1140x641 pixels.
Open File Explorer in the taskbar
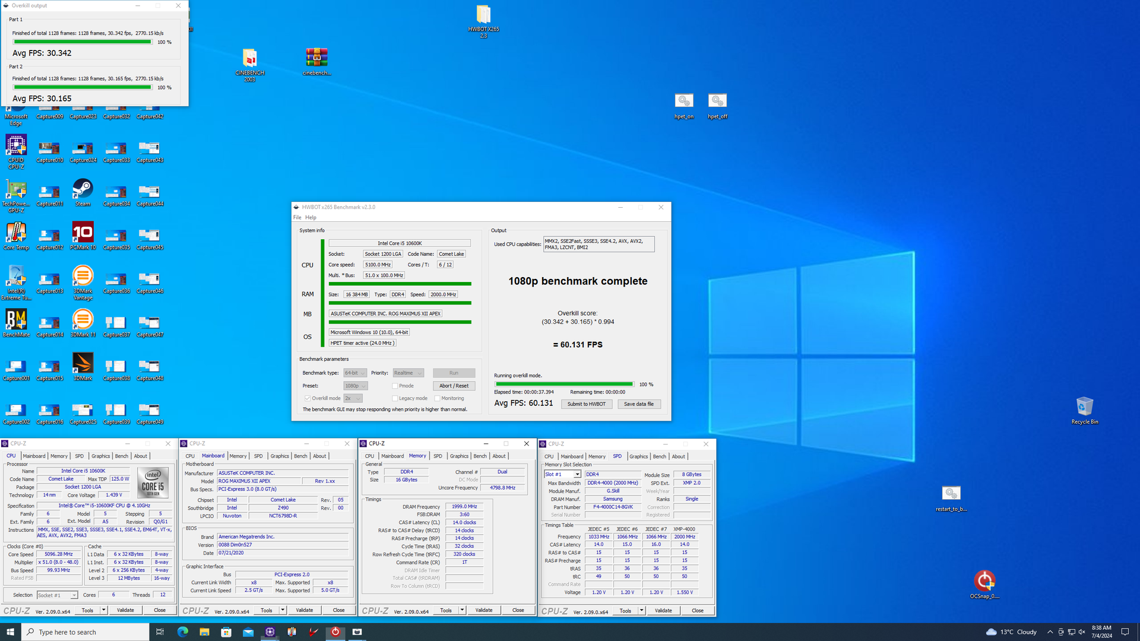click(204, 632)
